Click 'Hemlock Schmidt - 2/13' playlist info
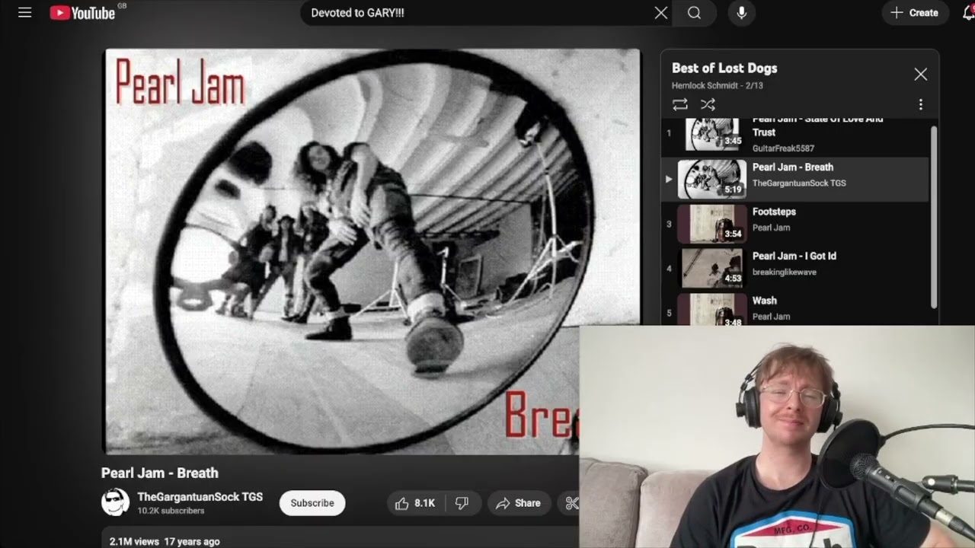 click(718, 85)
